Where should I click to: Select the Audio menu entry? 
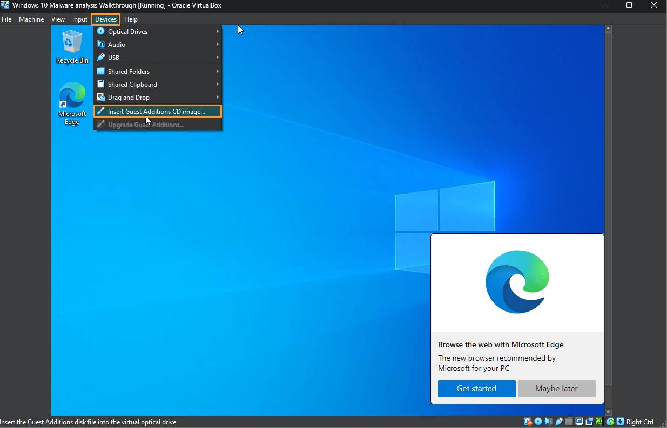tap(157, 44)
